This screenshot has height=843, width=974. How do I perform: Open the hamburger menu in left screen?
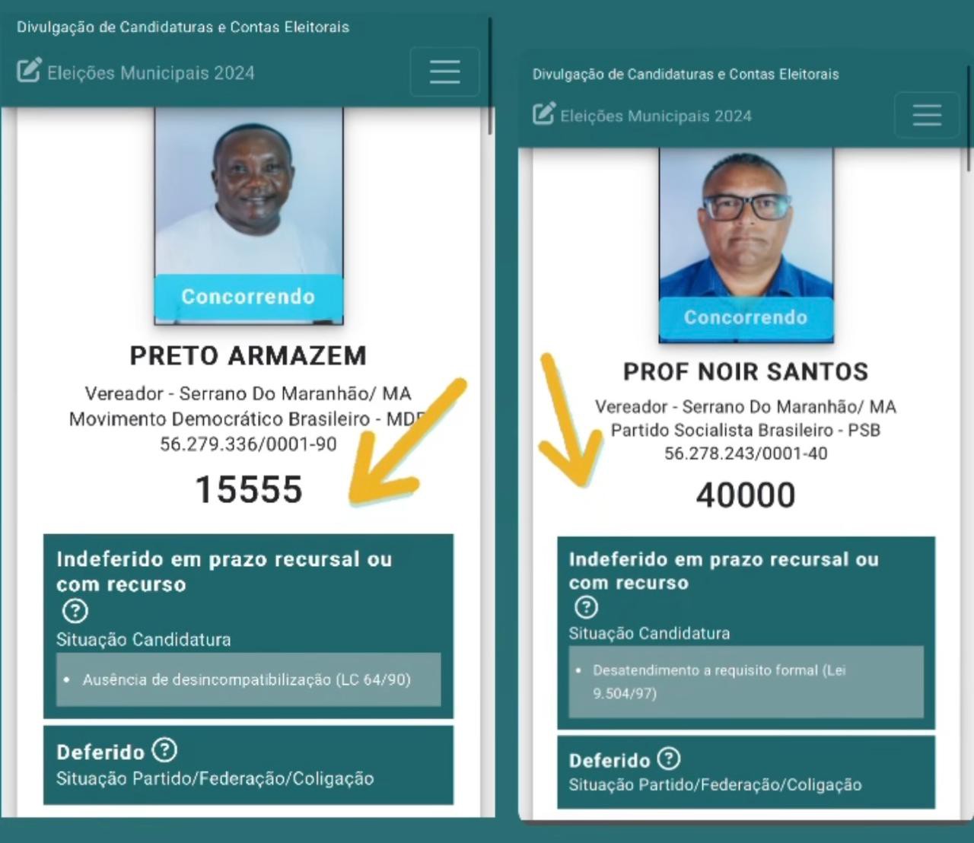pyautogui.click(x=444, y=72)
